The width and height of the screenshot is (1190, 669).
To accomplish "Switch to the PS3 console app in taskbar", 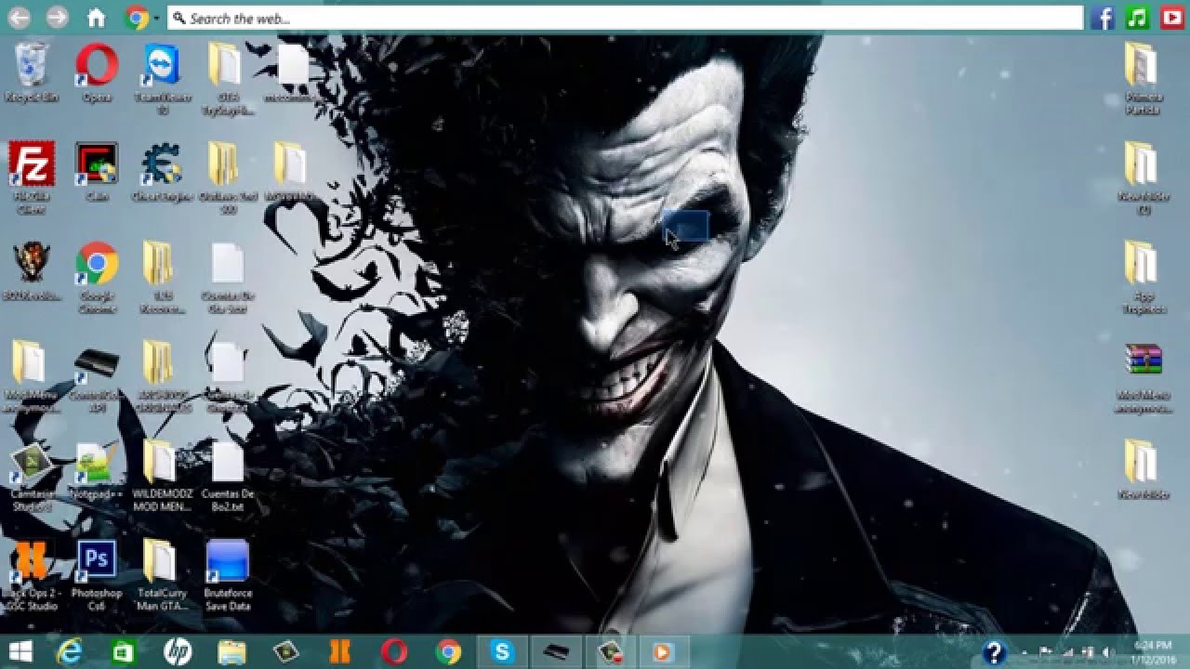I will coord(556,652).
